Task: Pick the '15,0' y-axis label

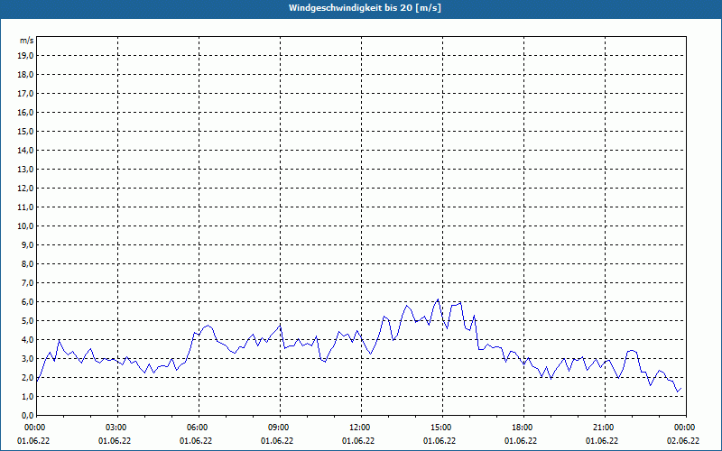Action: pos(25,131)
